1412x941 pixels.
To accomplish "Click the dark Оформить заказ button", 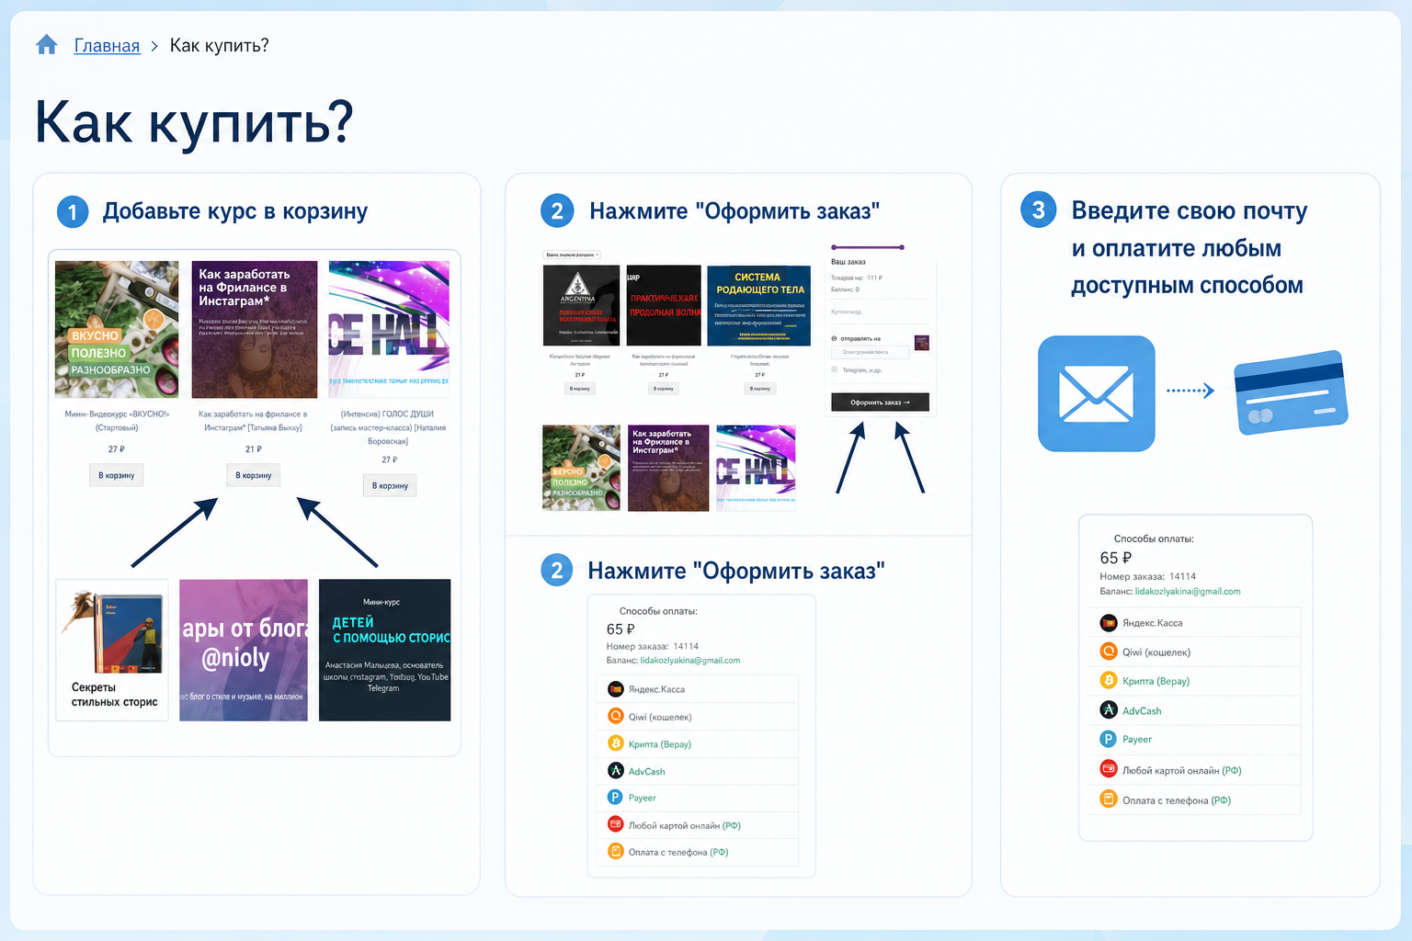I will point(880,402).
